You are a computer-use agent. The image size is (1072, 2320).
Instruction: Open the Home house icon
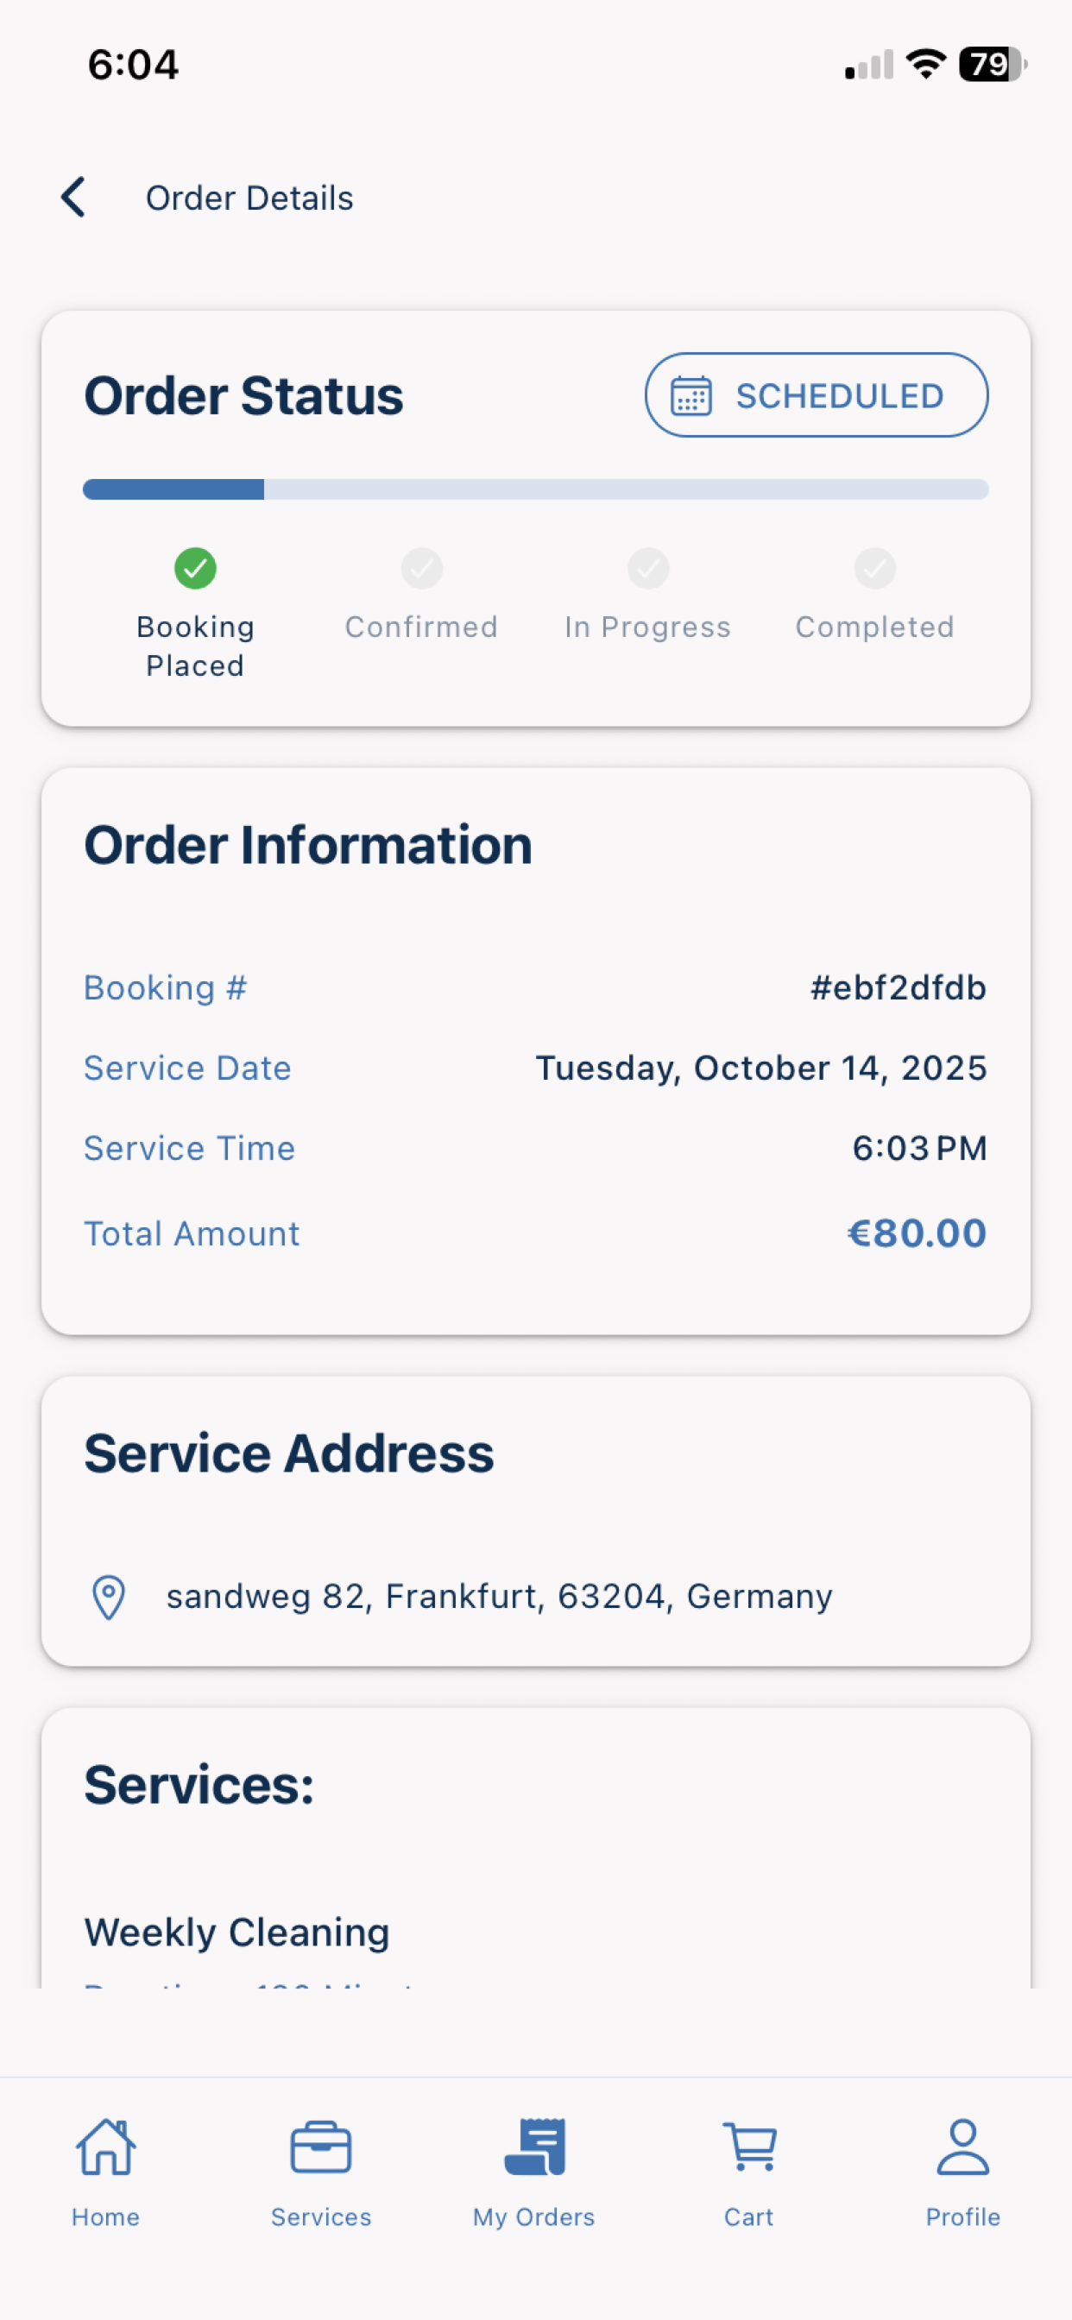(x=105, y=2147)
